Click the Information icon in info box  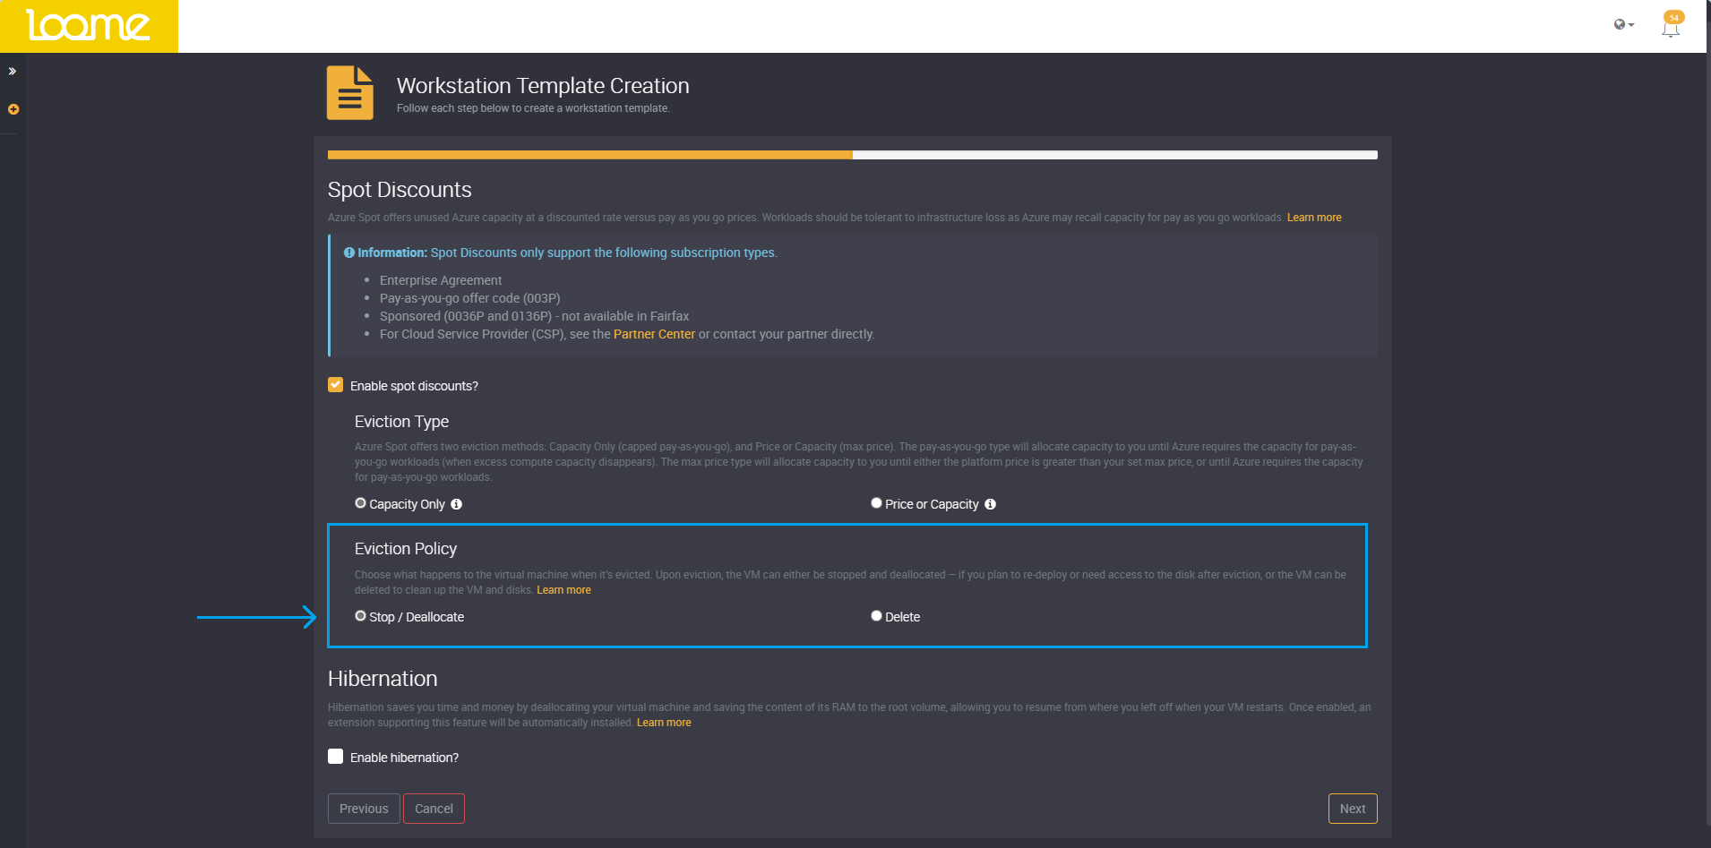(x=349, y=253)
